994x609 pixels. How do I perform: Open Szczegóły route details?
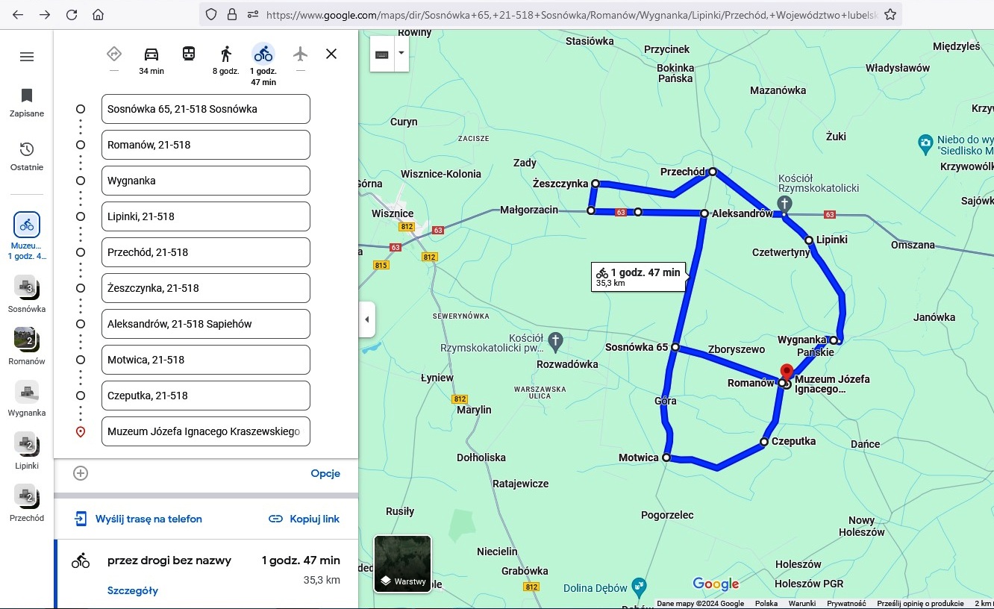[133, 590]
